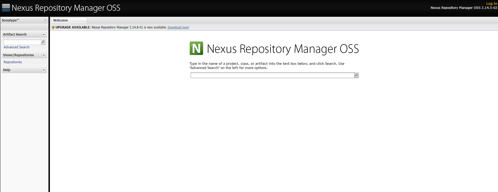Click the upgrade available warning icon
Viewport: 498px width, 192px height.
click(53, 27)
